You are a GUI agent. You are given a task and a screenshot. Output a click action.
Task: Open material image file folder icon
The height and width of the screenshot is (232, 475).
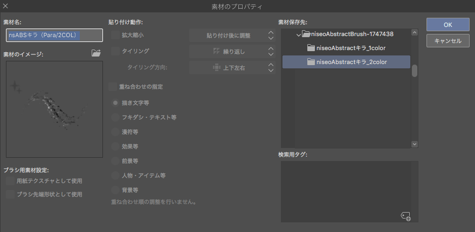96,53
